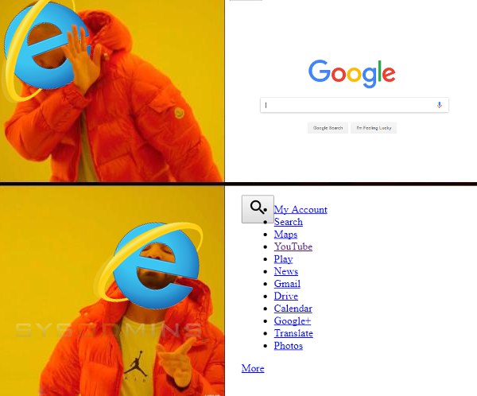The image size is (477, 396).
Task: Focus the Google search text box
Action: click(x=355, y=105)
